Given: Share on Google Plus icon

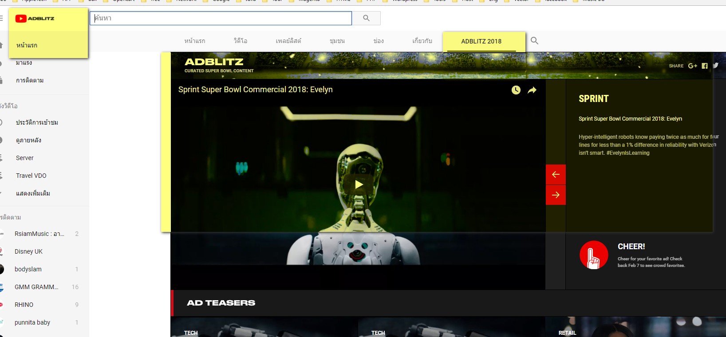Looking at the screenshot, I should pyautogui.click(x=692, y=66).
